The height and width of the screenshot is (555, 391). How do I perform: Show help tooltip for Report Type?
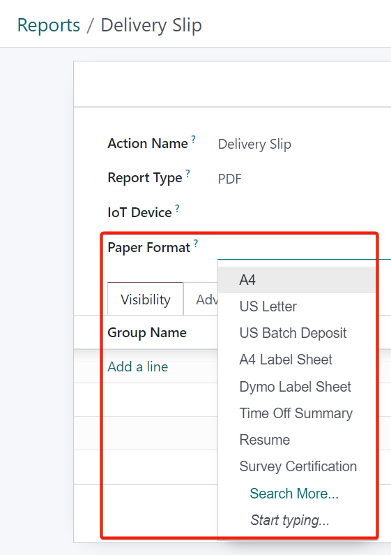coord(187,173)
